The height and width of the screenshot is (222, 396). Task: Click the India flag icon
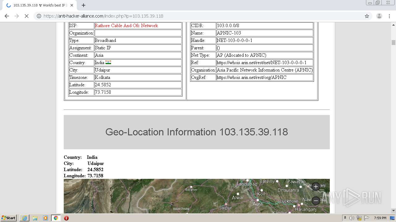108,62
